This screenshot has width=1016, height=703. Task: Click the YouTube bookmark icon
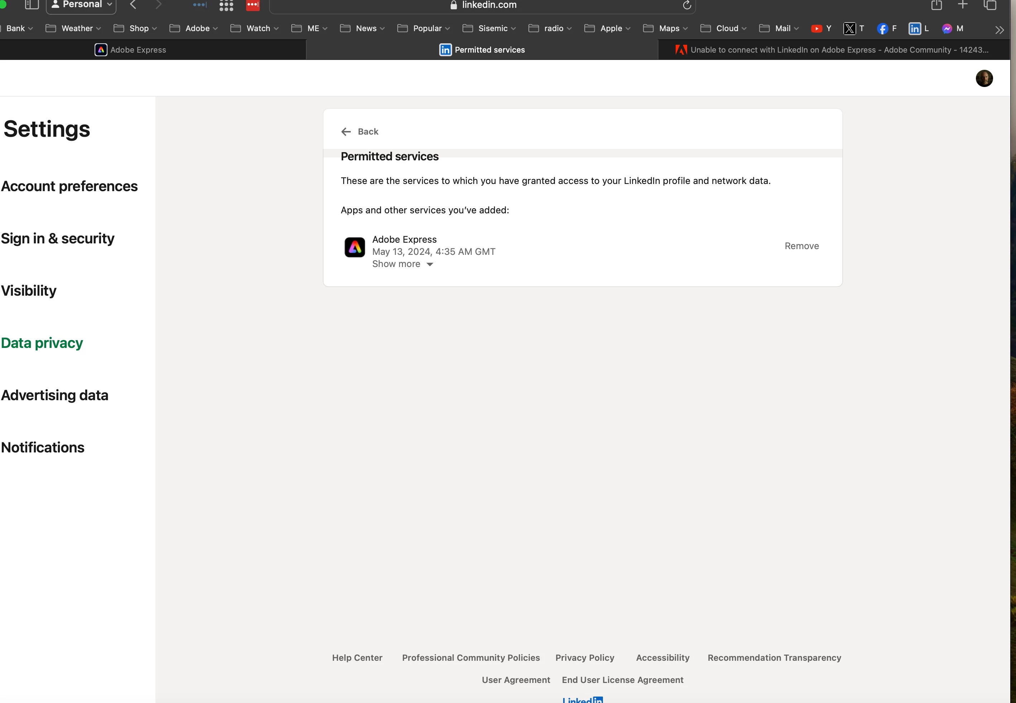(x=816, y=29)
